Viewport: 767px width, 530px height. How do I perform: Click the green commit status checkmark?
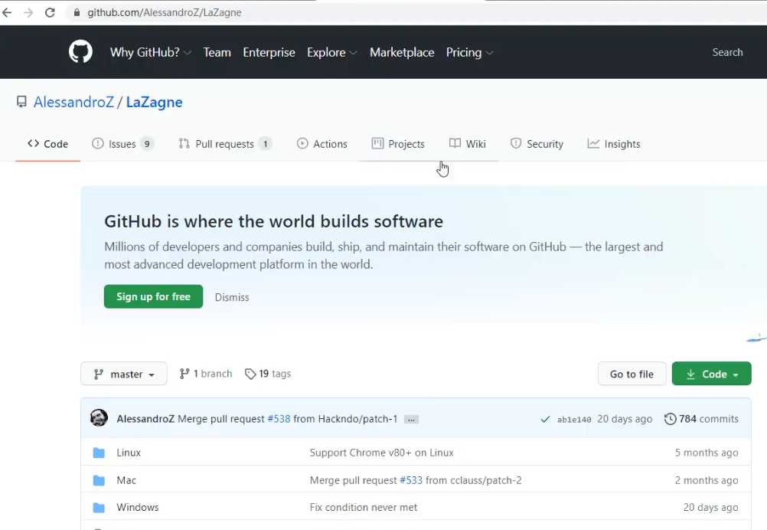click(x=545, y=419)
